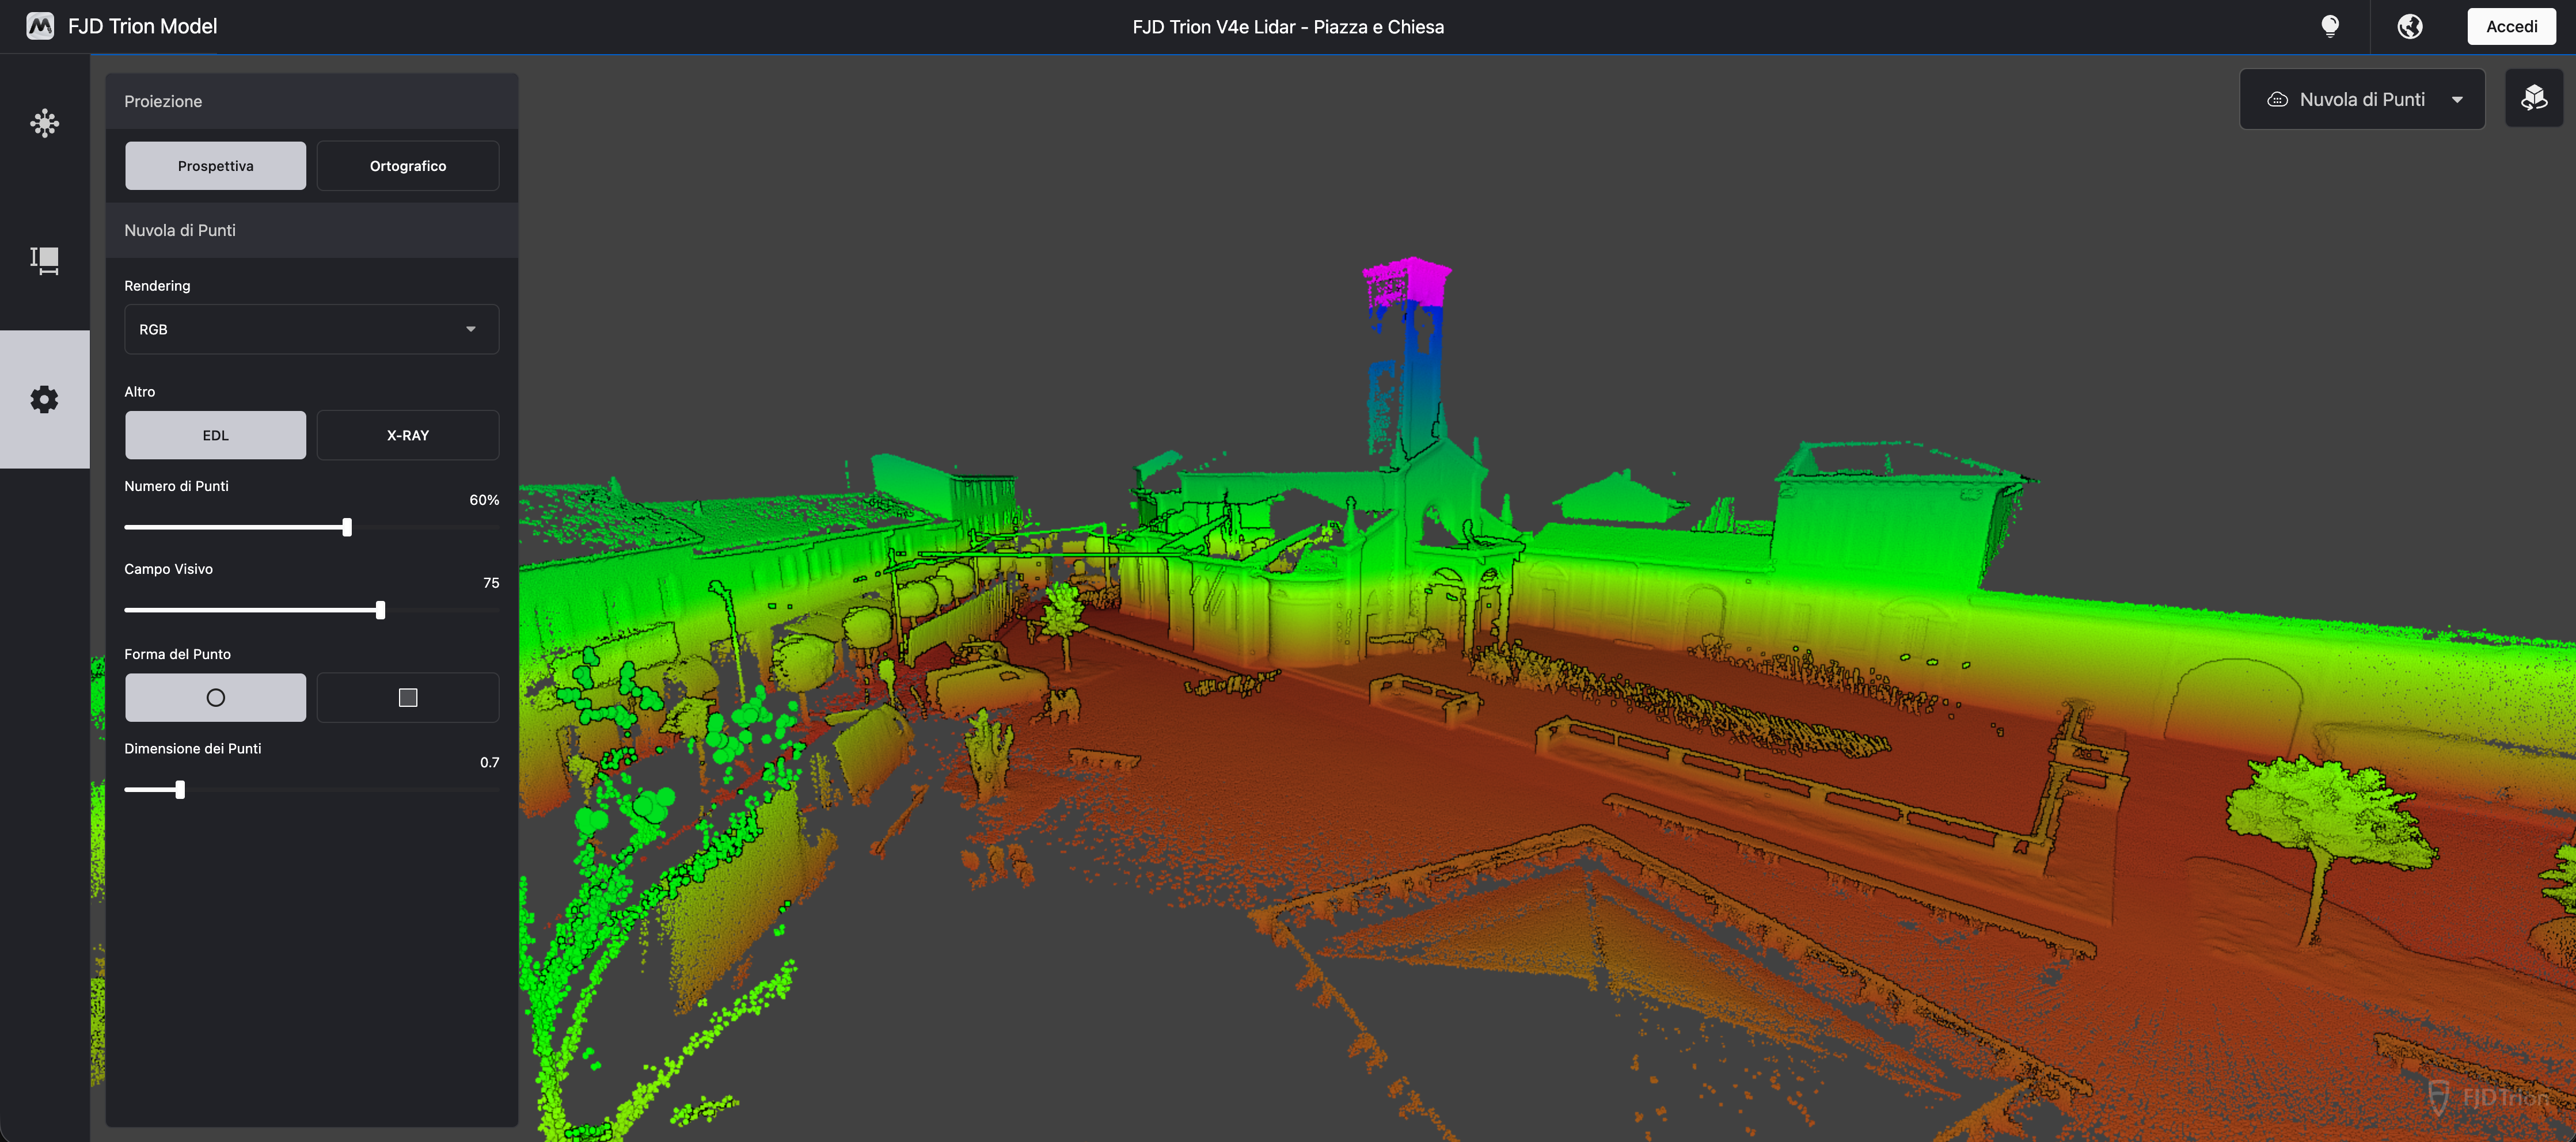2576x1142 pixels.
Task: Select square point shape
Action: 408,697
